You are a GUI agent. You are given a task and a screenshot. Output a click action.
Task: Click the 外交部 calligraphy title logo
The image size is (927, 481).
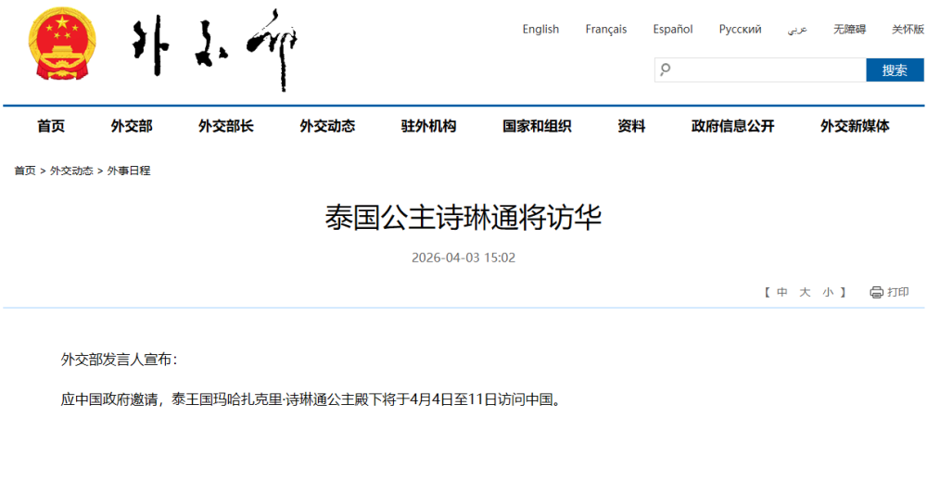pos(215,48)
